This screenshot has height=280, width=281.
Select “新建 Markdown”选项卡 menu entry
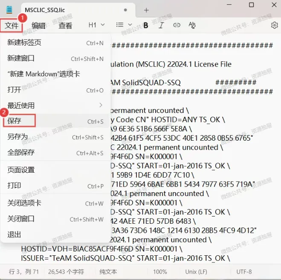point(55,74)
